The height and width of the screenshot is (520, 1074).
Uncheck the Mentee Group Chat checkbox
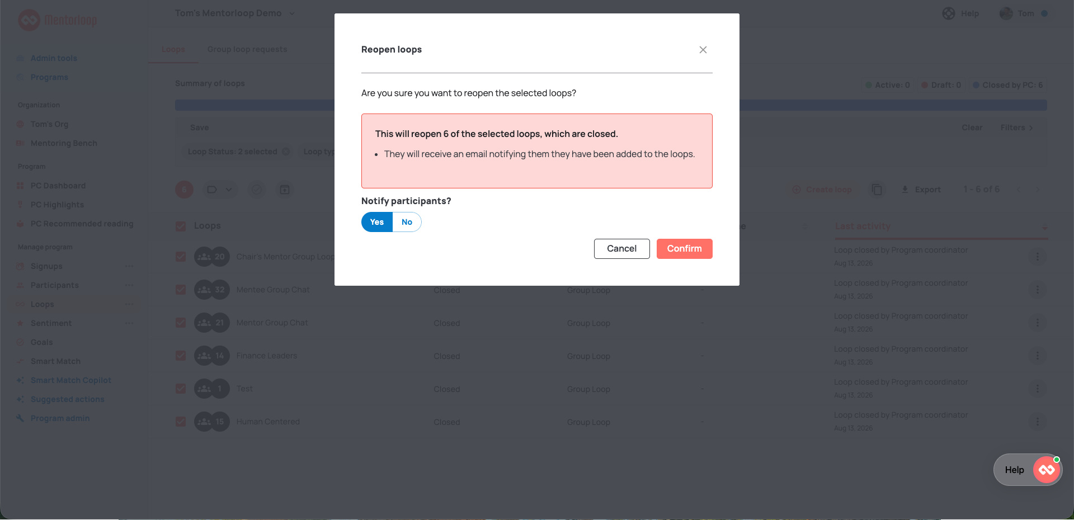click(x=181, y=290)
